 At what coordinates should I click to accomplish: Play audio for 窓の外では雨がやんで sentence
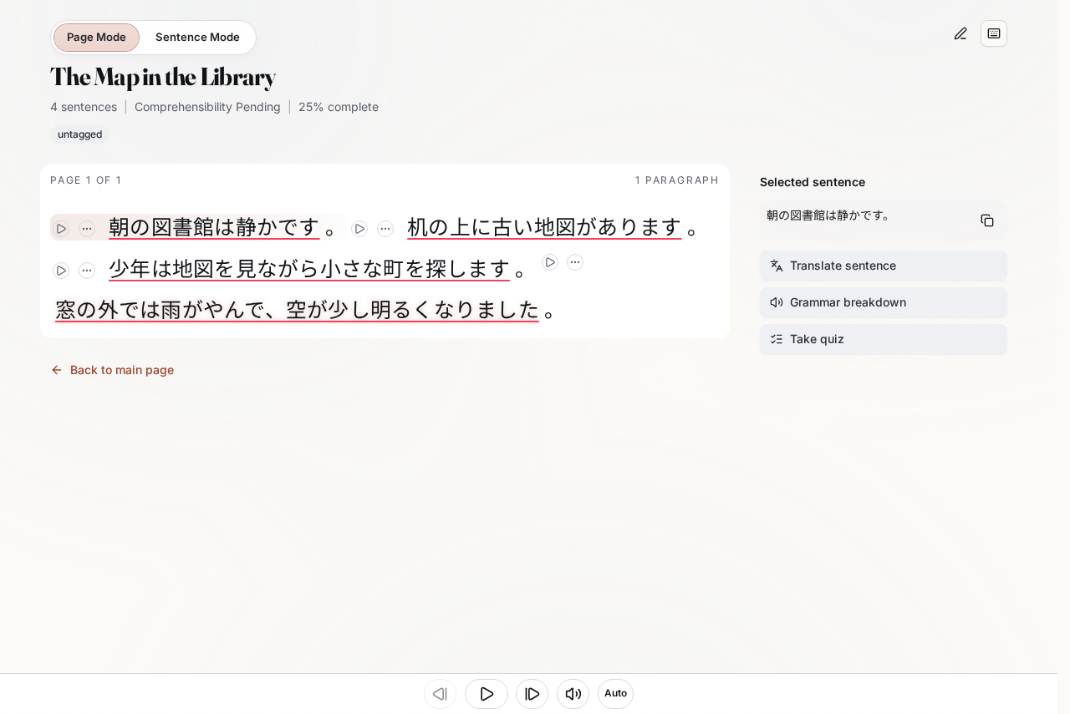click(550, 262)
